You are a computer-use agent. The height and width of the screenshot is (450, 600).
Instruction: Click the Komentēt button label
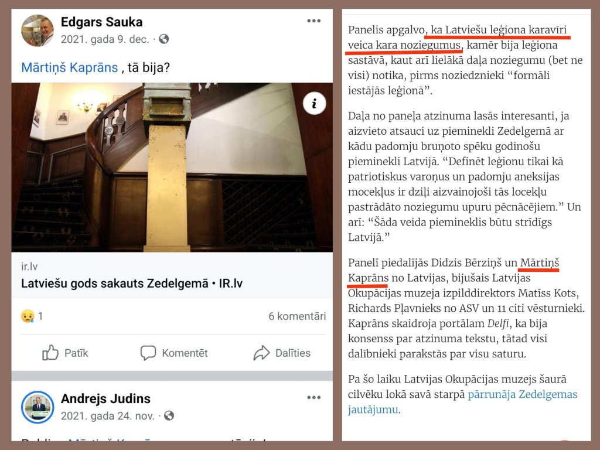click(x=185, y=353)
